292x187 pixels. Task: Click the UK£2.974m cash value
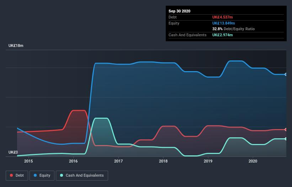[223, 35]
